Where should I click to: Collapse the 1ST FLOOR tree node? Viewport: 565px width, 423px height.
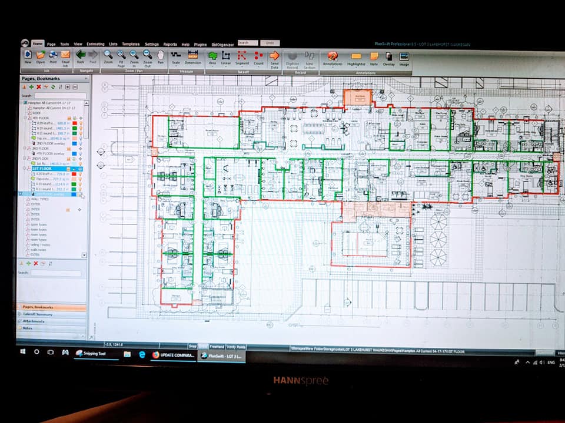click(x=25, y=169)
